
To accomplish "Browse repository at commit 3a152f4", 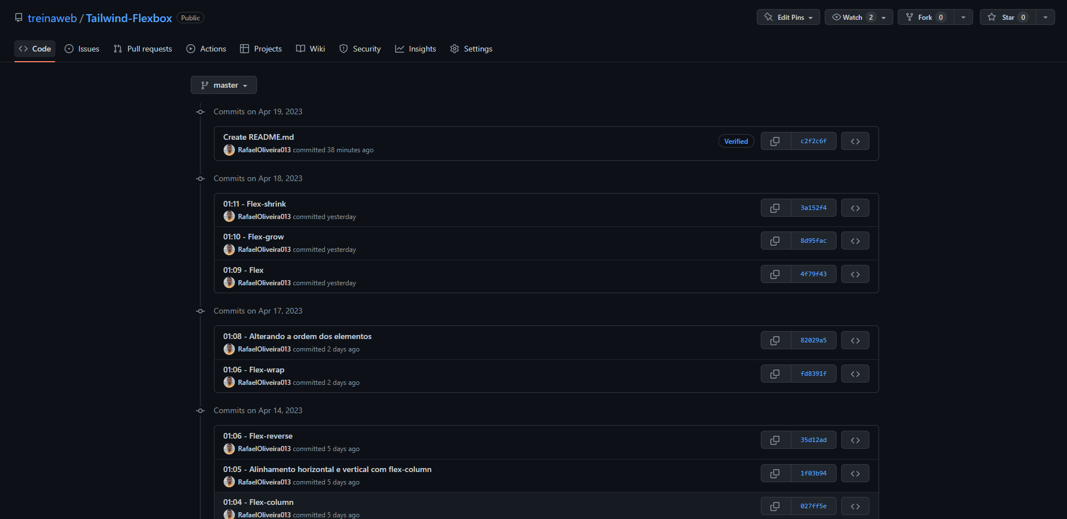I will click(855, 208).
